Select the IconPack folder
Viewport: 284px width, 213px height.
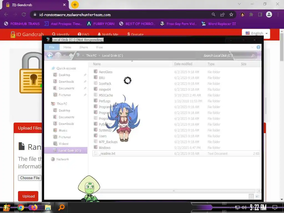(x=105, y=83)
